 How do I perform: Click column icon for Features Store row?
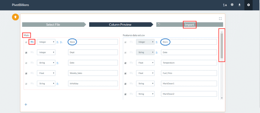(x=131, y=42)
